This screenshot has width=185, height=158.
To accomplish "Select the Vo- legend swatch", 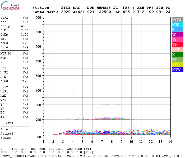I will point(178,39).
